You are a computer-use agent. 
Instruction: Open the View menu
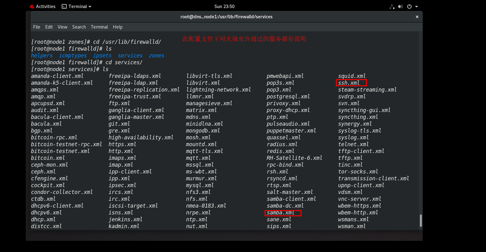click(62, 27)
